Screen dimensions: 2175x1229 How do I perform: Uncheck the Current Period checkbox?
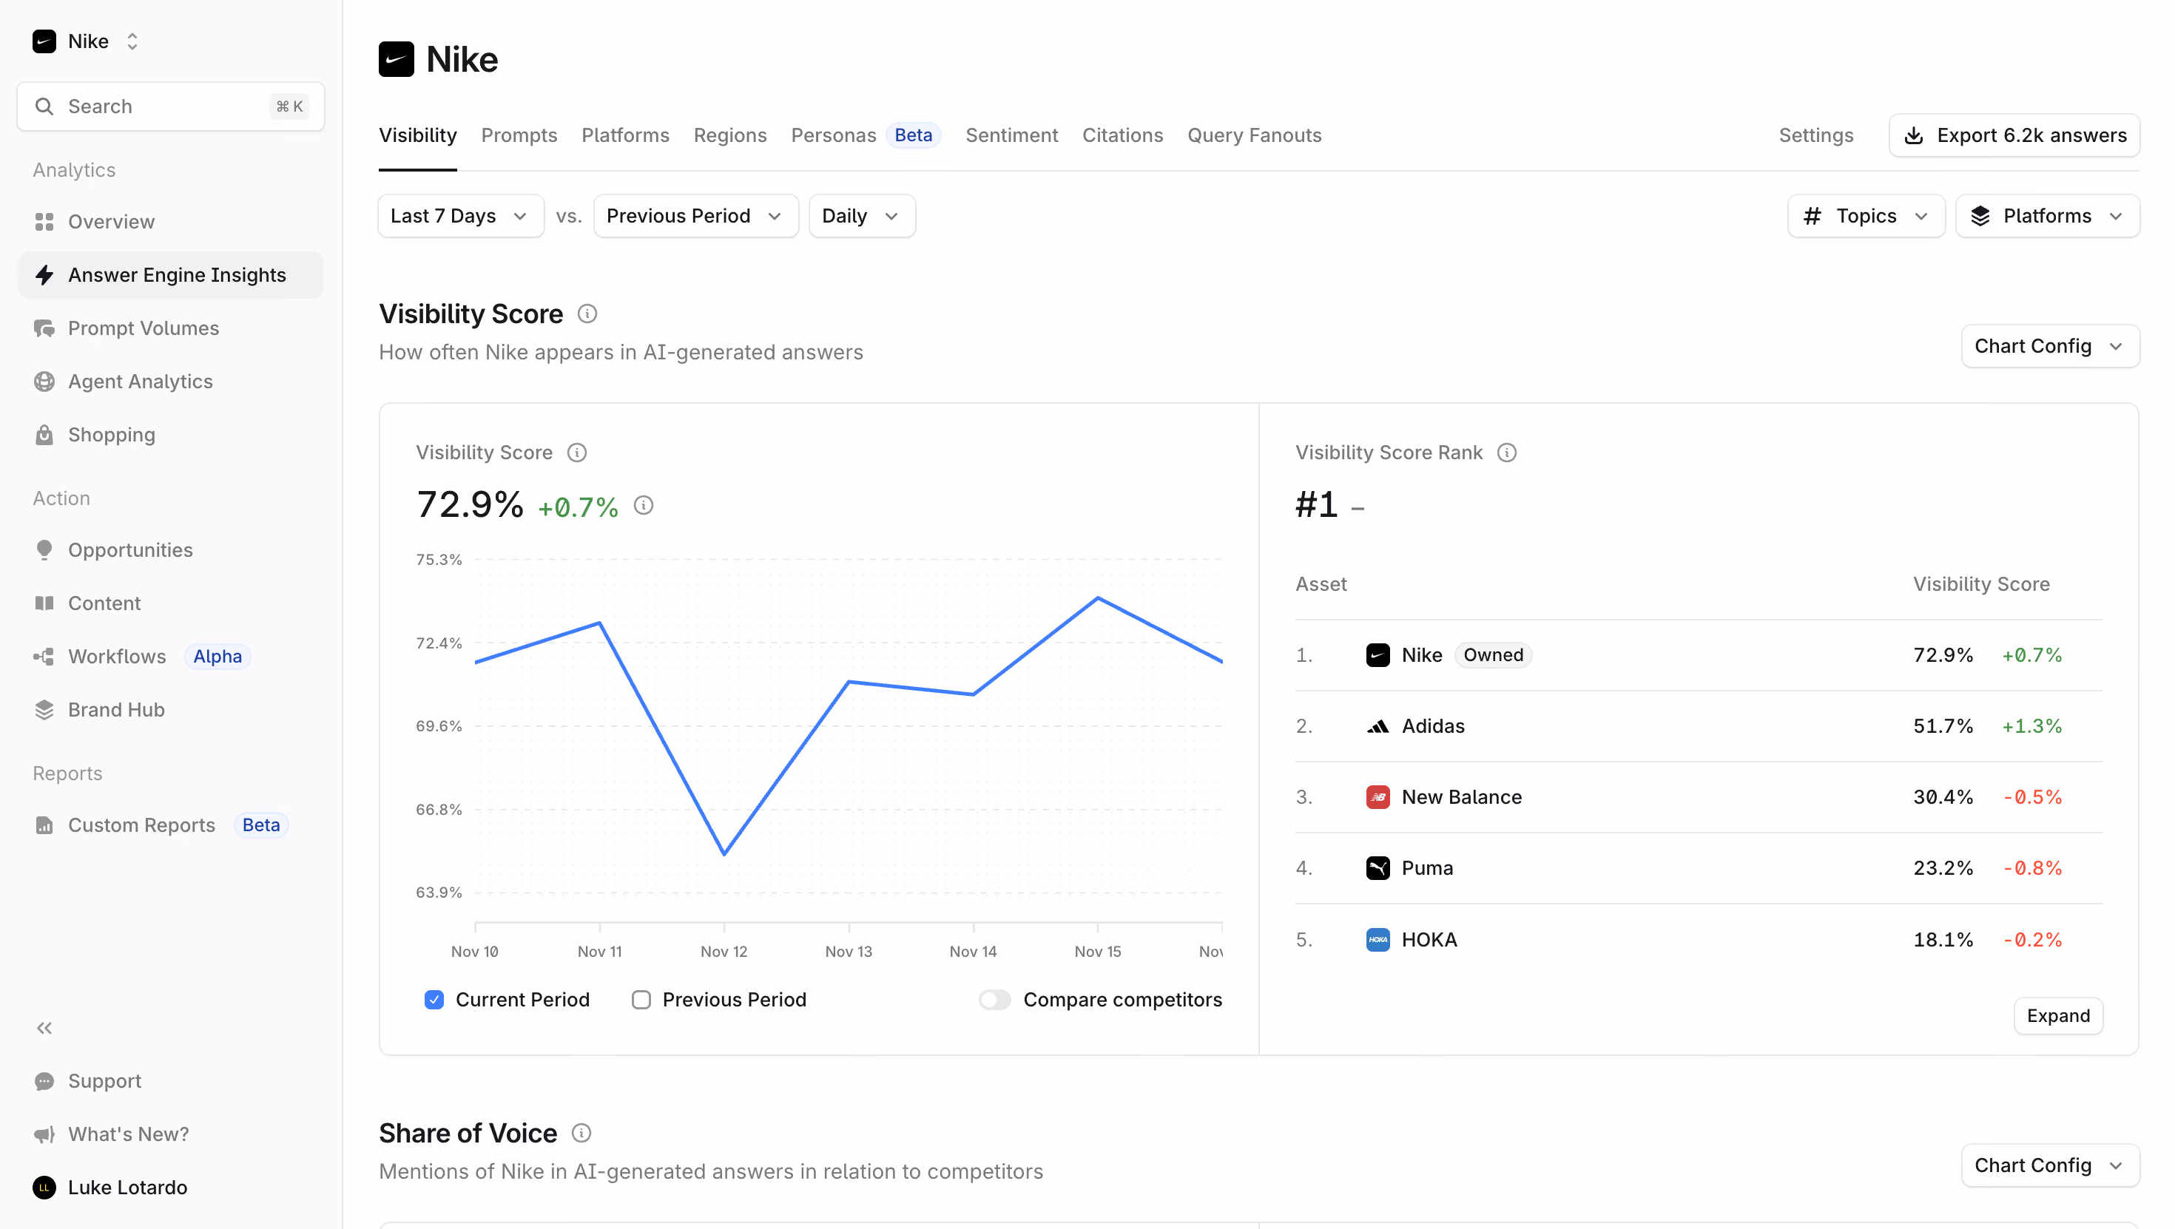(434, 1001)
